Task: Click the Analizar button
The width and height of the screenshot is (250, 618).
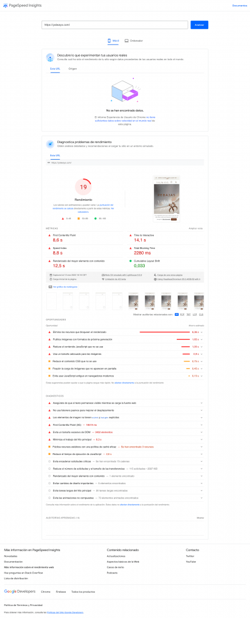Action: (199, 25)
